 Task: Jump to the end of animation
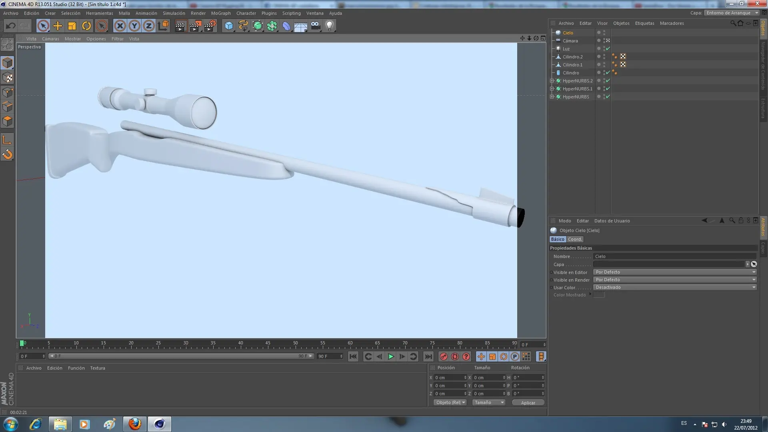[x=428, y=356]
